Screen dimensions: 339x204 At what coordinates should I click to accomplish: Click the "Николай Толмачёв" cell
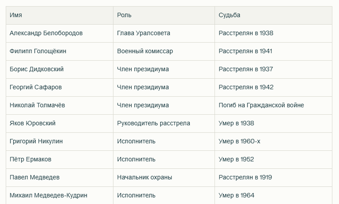pos(38,106)
